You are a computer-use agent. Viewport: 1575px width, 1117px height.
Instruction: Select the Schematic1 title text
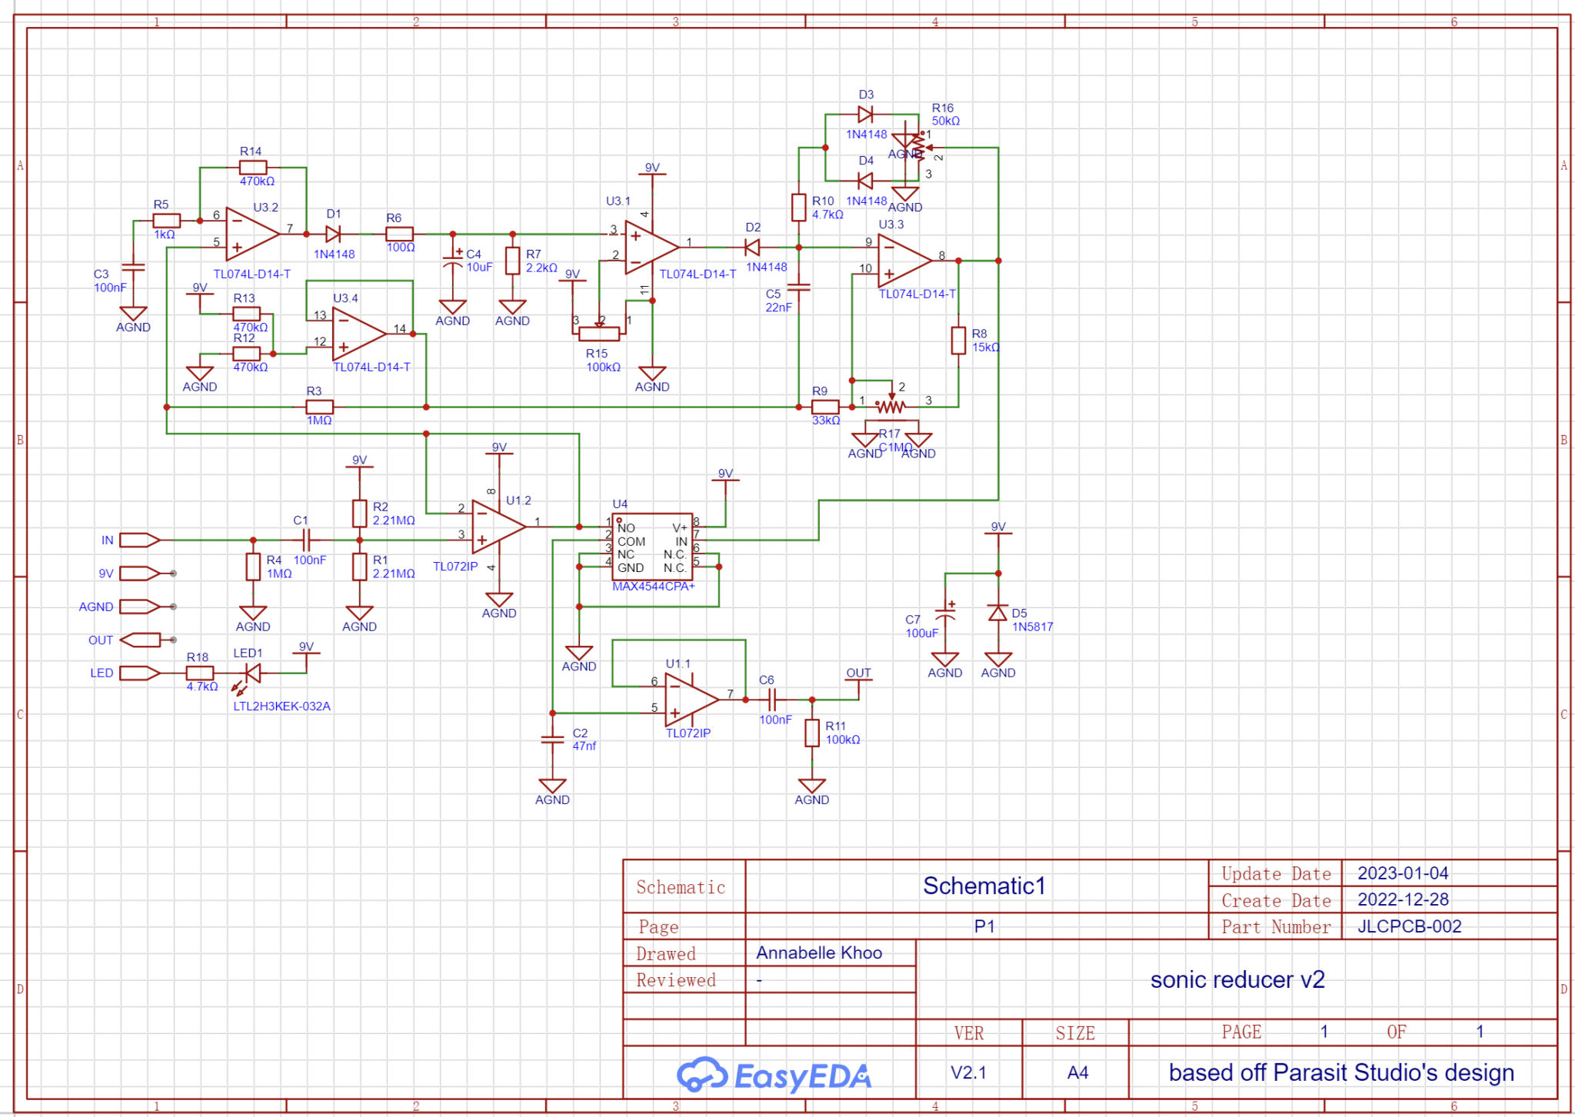click(984, 886)
